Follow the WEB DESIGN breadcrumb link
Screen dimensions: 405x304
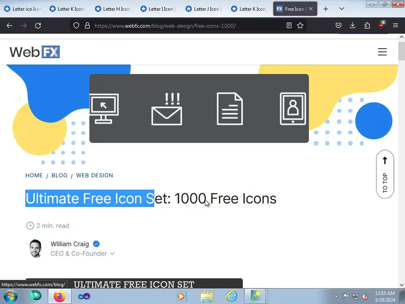[95, 175]
